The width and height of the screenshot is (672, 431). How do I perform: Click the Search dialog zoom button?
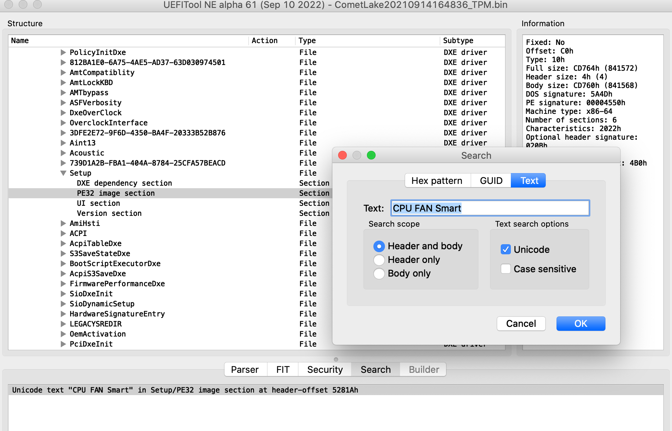[x=371, y=155]
